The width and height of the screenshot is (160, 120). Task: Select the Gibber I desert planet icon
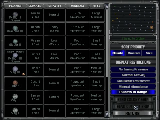click(15, 82)
